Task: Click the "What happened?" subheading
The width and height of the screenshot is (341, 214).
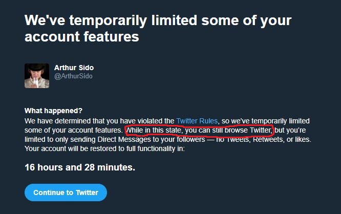Action: coord(53,111)
